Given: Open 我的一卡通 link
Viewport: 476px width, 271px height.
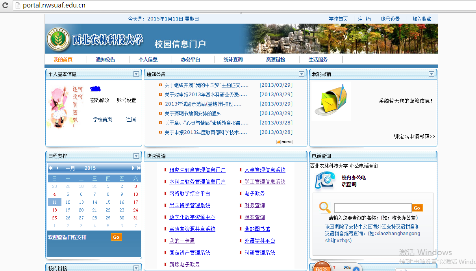Looking at the screenshot, I should pyautogui.click(x=182, y=241).
